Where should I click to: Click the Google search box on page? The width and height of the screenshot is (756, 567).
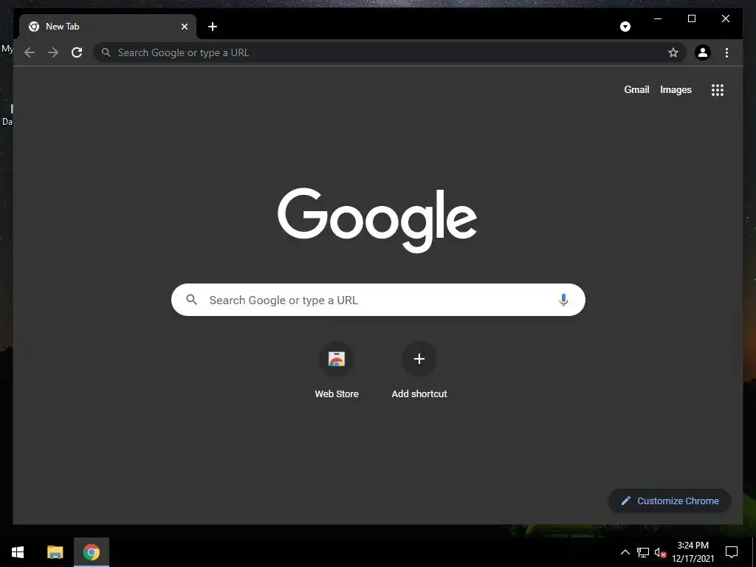378,300
